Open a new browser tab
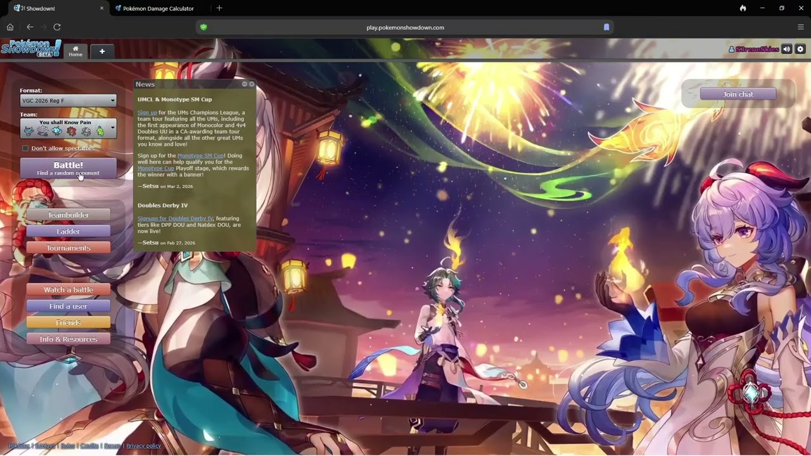 coord(219,8)
